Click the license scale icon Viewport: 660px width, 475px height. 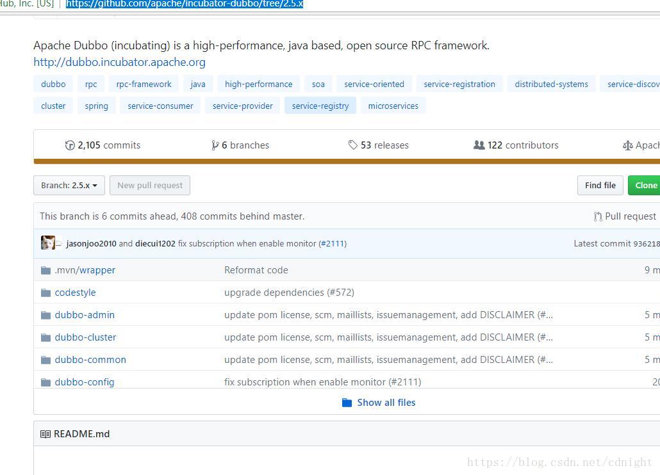click(x=627, y=145)
